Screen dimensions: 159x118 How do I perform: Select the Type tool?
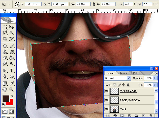(x=12, y=71)
